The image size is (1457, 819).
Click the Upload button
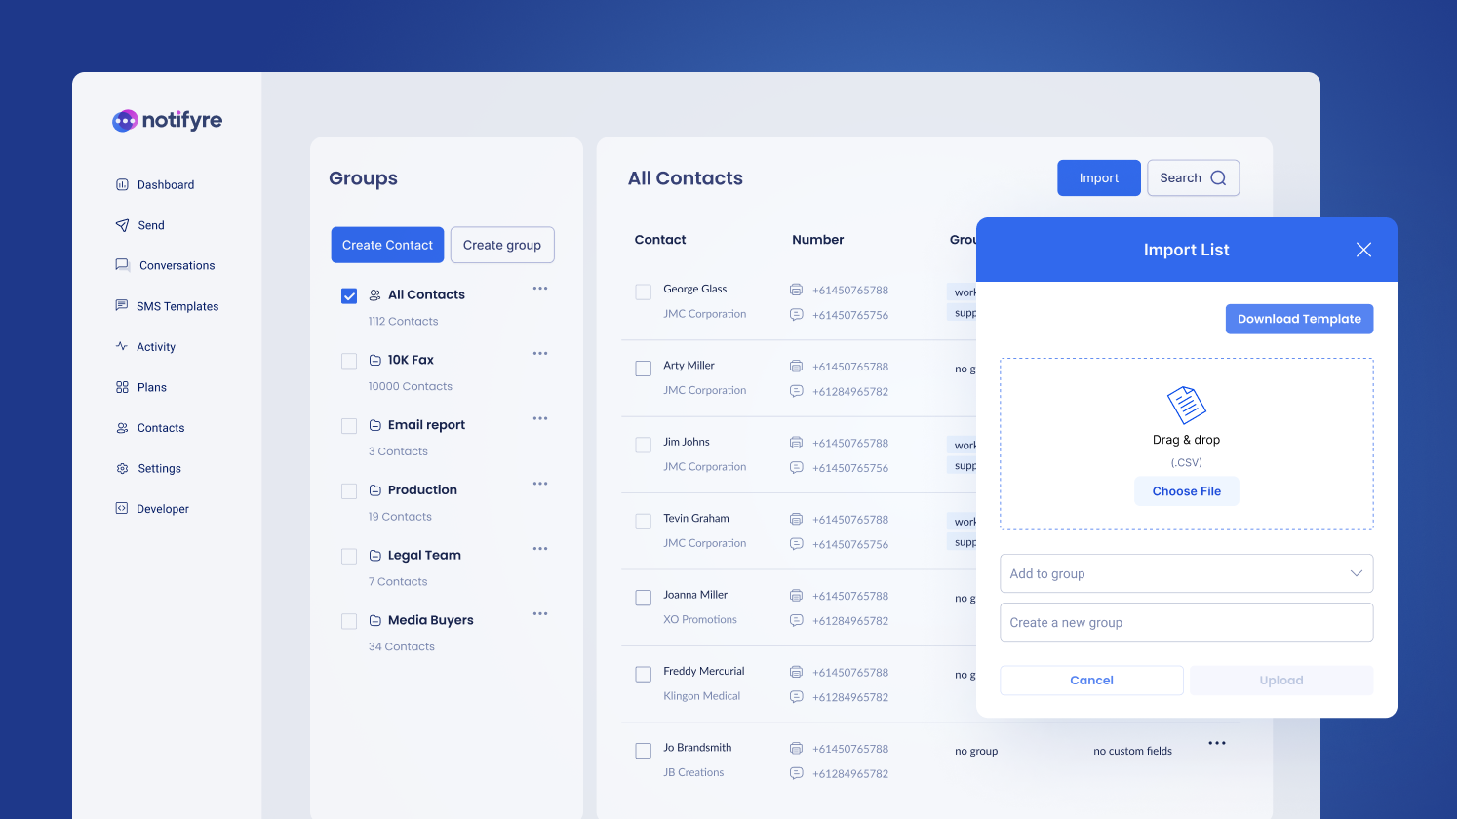(1281, 681)
